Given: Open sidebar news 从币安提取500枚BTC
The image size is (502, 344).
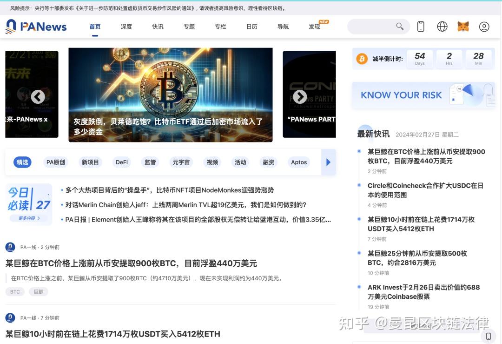Looking at the screenshot, I should tap(417, 258).
